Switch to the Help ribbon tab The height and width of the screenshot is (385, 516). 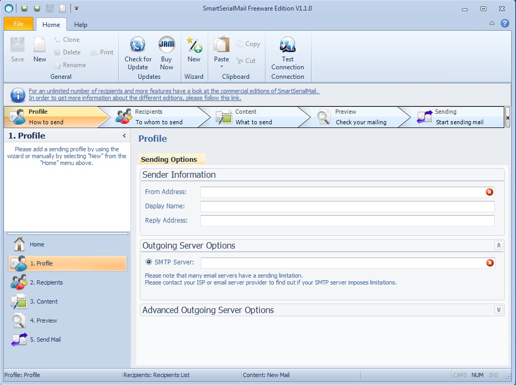pos(81,25)
